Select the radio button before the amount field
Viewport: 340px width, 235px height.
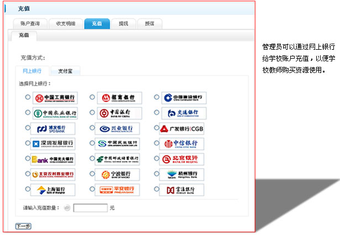point(67,208)
